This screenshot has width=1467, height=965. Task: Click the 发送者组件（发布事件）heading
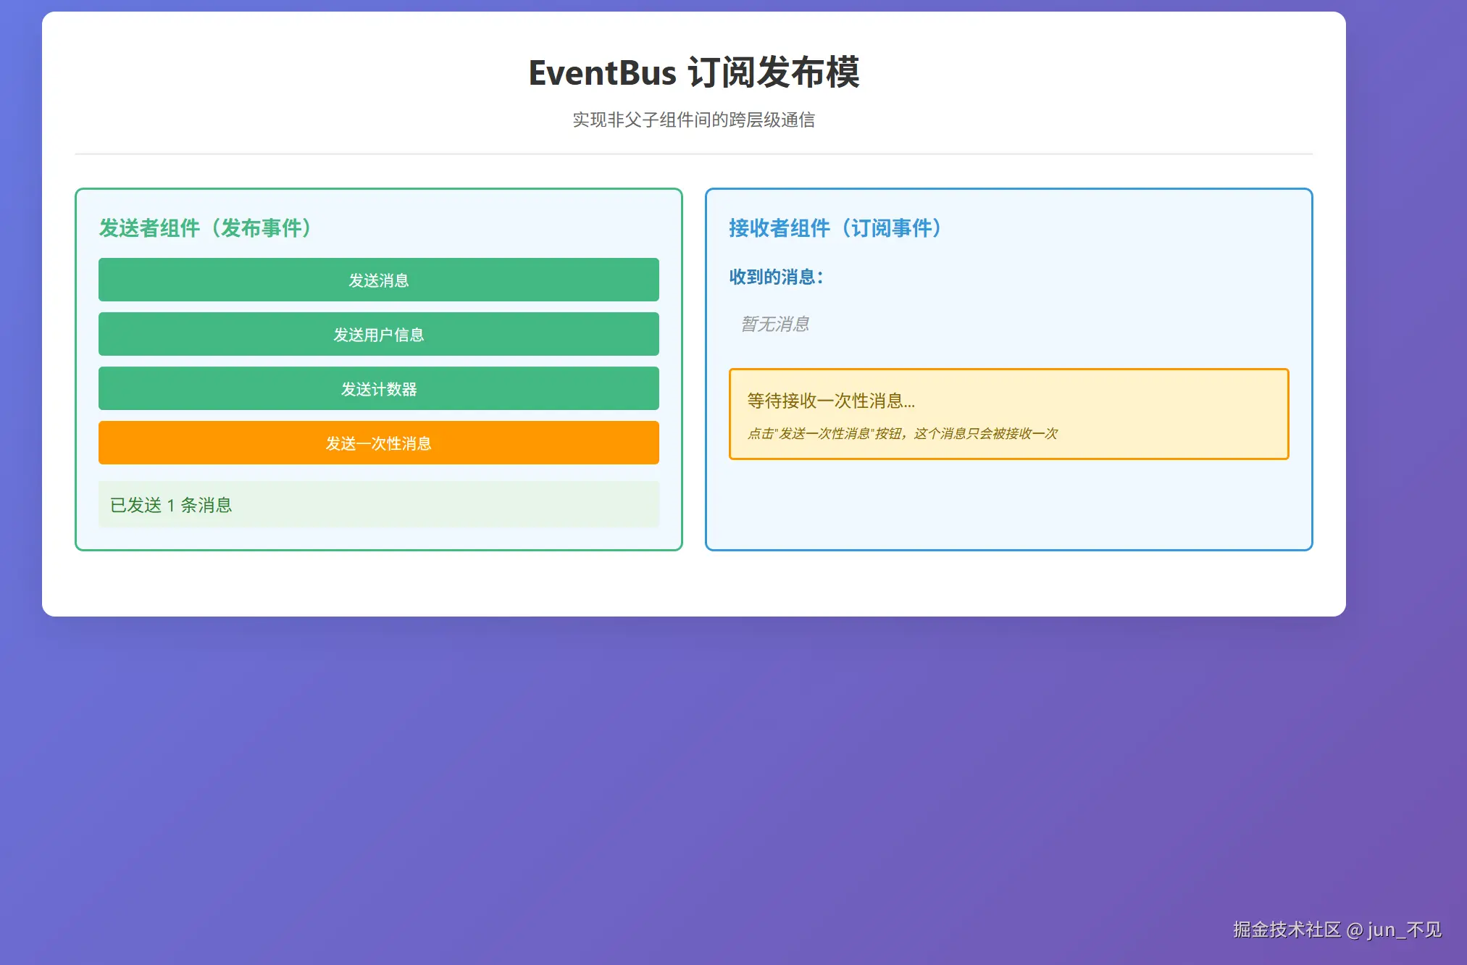[x=206, y=228]
